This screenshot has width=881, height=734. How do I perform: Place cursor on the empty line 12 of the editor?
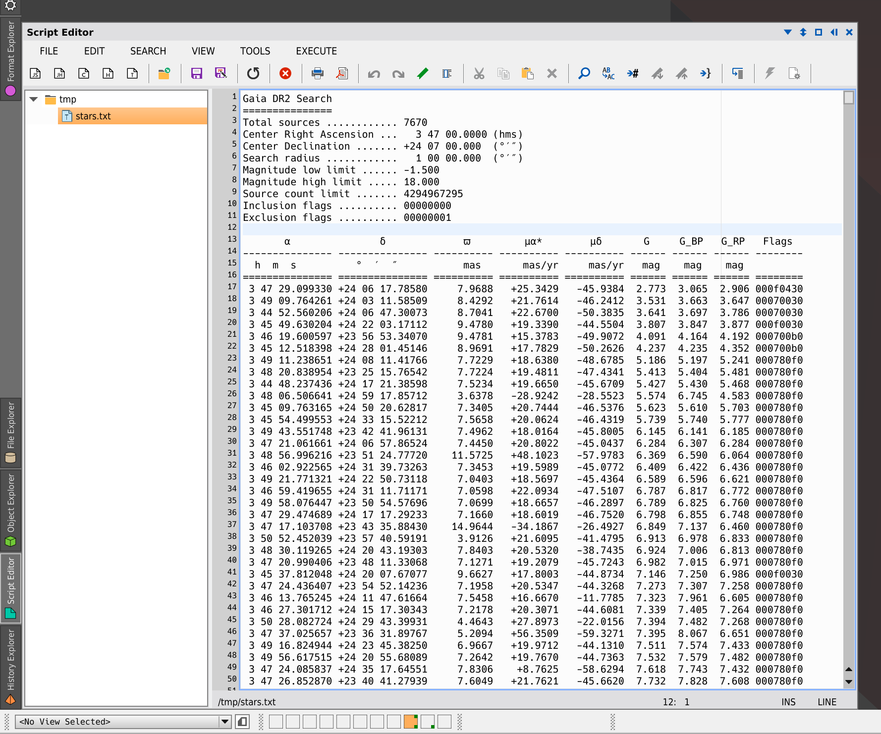click(541, 229)
